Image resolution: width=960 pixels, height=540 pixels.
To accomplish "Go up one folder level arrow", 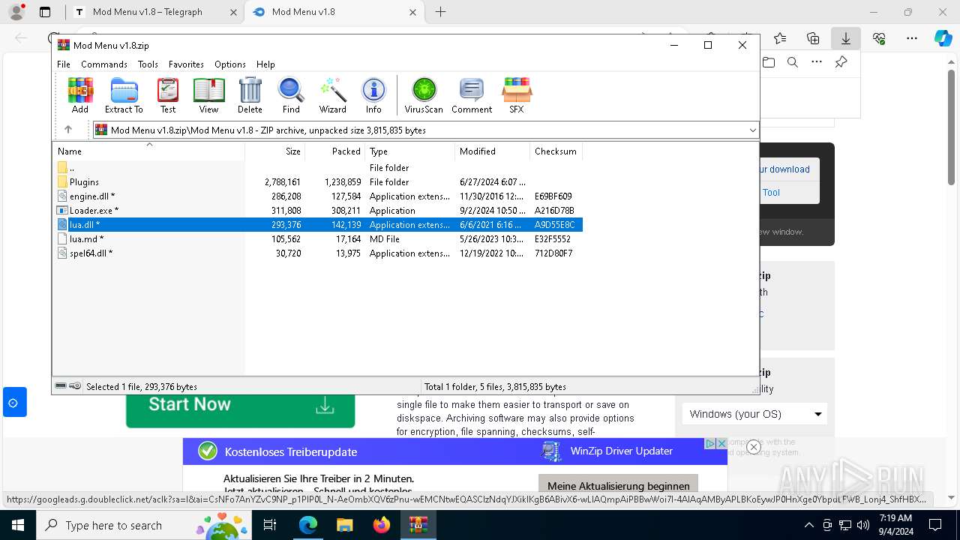I will [68, 130].
